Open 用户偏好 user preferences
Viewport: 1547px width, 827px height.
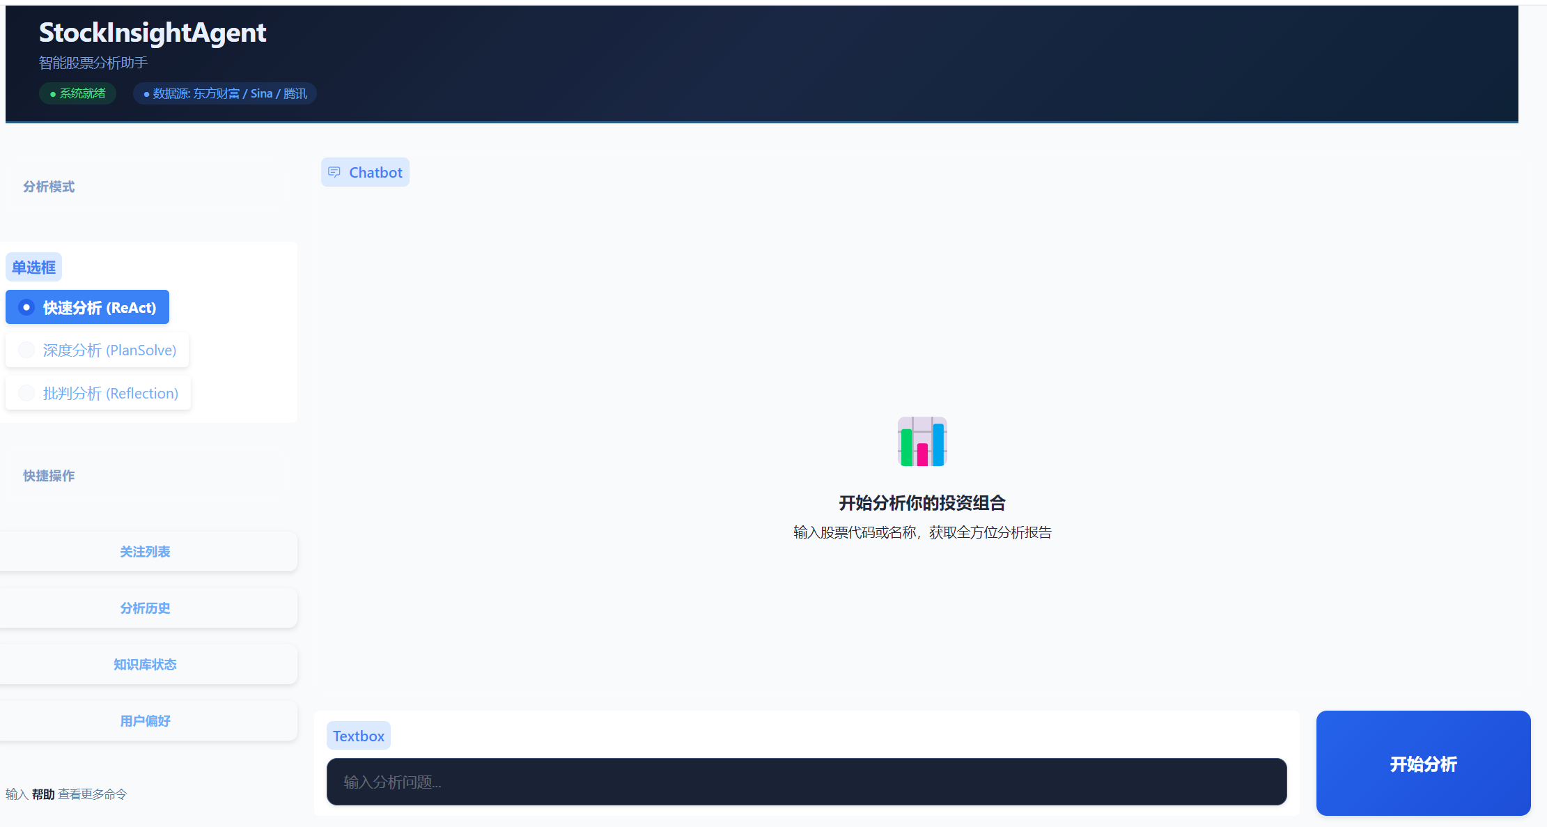pyautogui.click(x=145, y=721)
